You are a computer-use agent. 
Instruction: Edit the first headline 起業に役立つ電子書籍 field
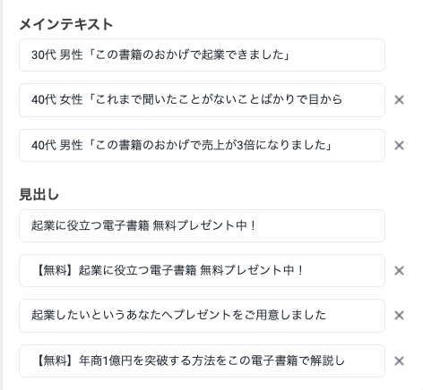click(202, 225)
